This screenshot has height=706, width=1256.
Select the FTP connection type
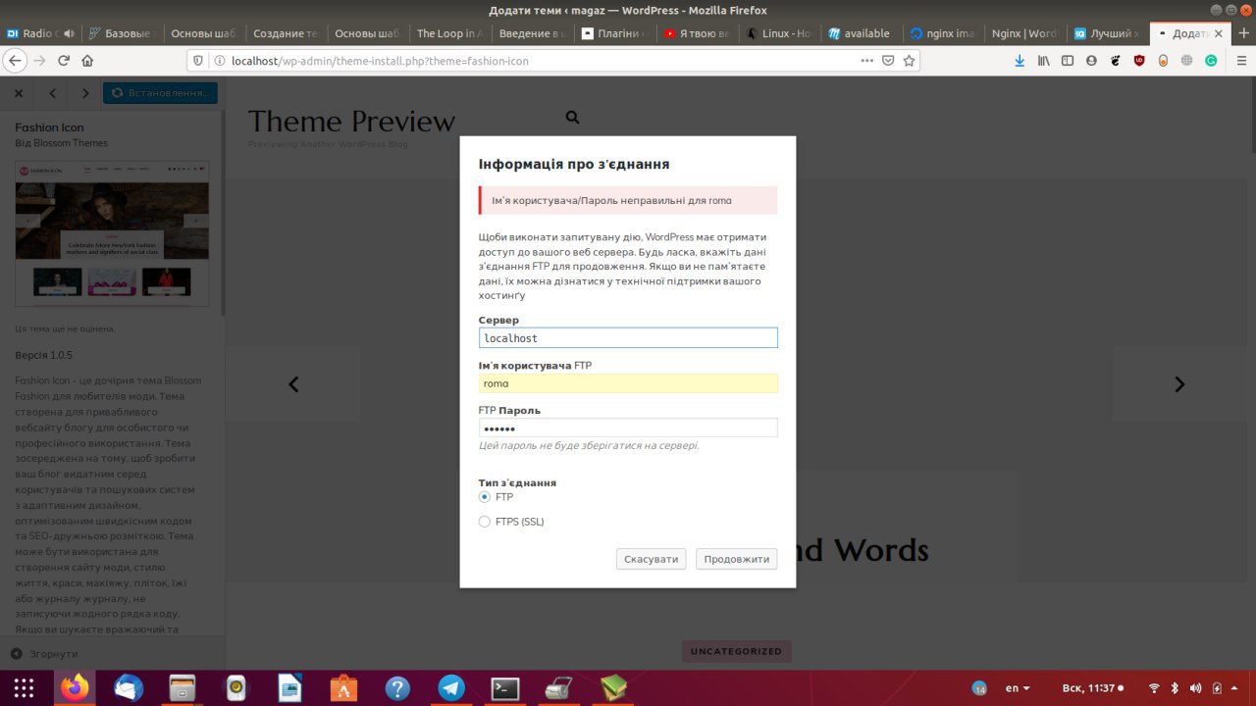click(484, 497)
